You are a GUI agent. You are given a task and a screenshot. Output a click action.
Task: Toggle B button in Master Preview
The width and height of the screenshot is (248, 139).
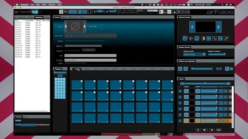point(219,27)
